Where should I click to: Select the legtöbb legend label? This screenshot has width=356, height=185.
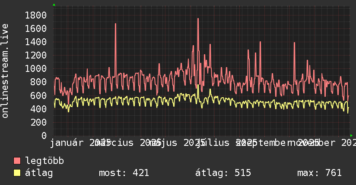pyautogui.click(x=44, y=160)
